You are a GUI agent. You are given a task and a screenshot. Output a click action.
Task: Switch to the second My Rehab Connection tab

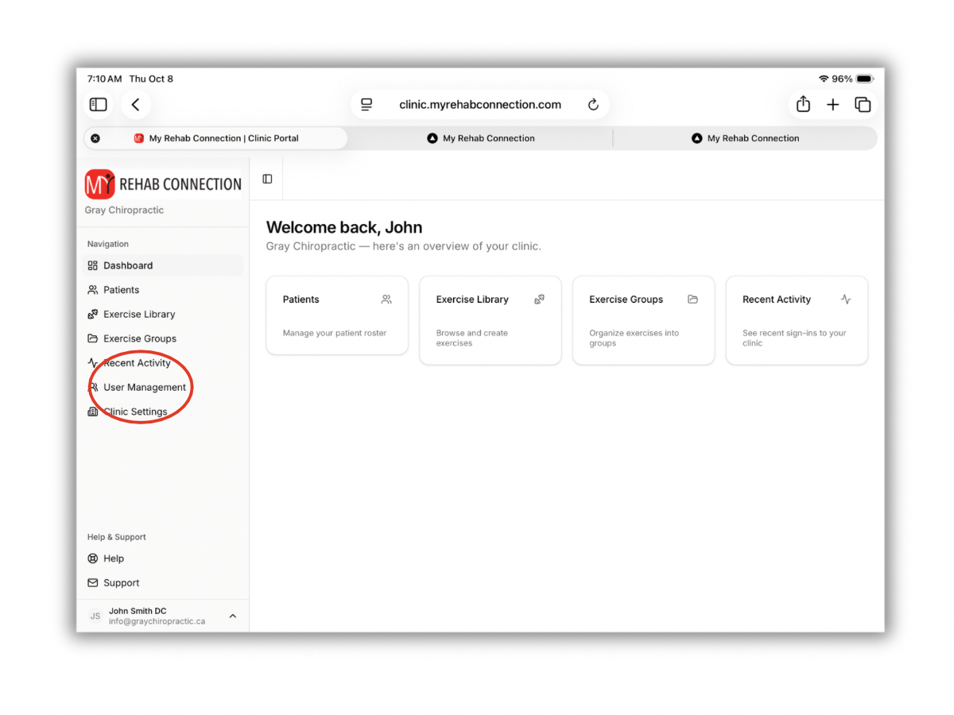click(480, 138)
